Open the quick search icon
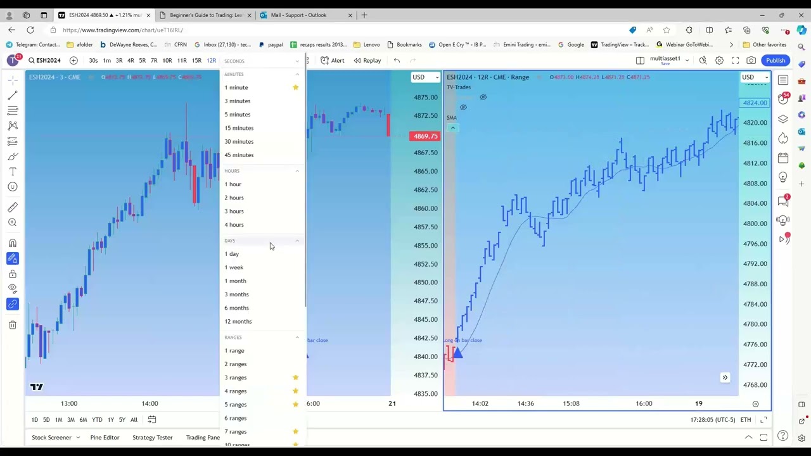Image resolution: width=811 pixels, height=456 pixels. coord(703,60)
